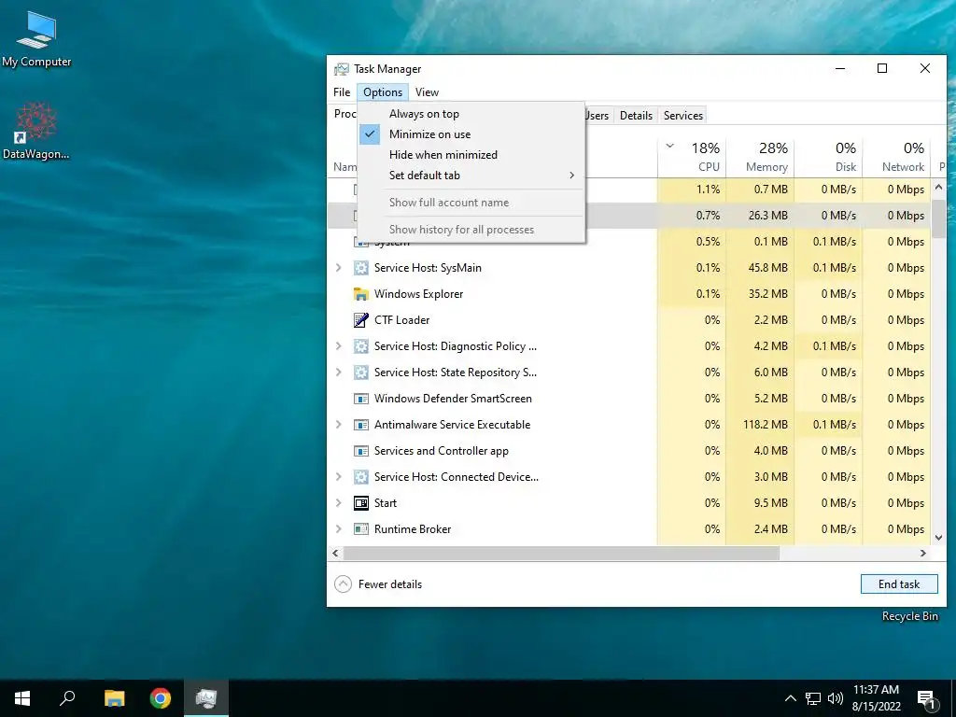
Task: Click the vertical scrollbar thumb
Action: coord(938,218)
